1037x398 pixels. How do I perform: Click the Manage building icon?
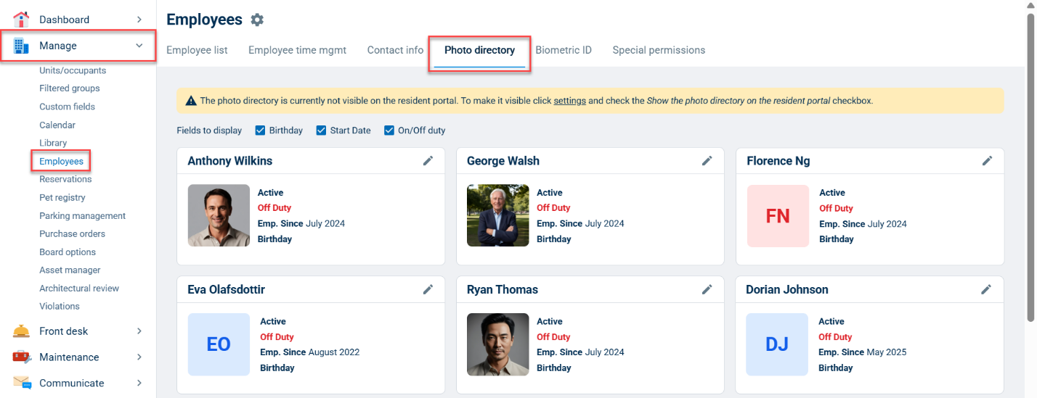22,46
